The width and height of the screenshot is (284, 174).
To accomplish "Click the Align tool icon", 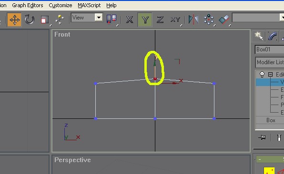I will pyautogui.click(x=224, y=19).
